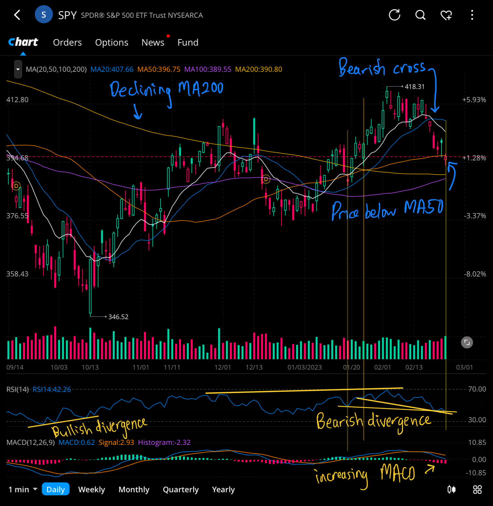Collapse the MA indicator legend dropdown

pyautogui.click(x=18, y=69)
